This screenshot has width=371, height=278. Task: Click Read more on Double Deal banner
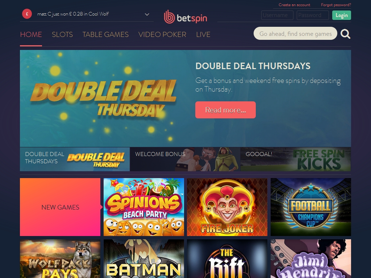pos(225,110)
